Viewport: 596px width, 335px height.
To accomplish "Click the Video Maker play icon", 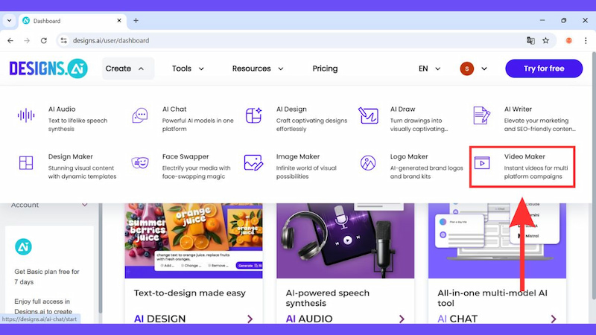I will point(482,163).
